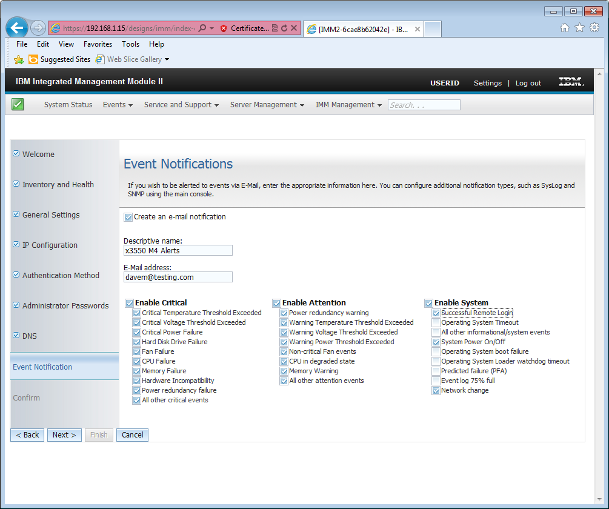Click the page scrollbar down arrow

click(x=599, y=500)
